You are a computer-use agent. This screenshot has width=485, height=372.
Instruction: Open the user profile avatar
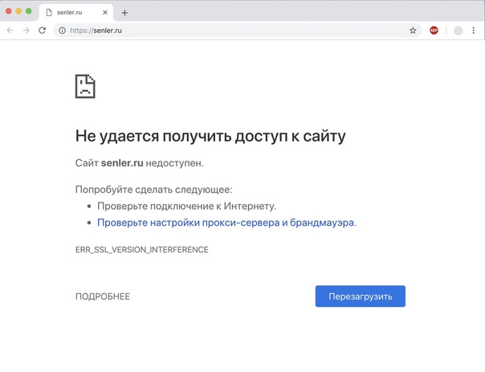pos(458,31)
